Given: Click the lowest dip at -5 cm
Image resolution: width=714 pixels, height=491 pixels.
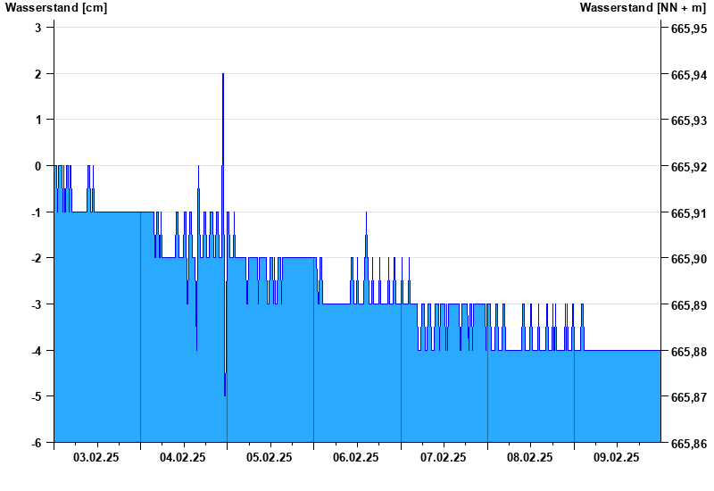Looking at the screenshot, I should (x=225, y=394).
